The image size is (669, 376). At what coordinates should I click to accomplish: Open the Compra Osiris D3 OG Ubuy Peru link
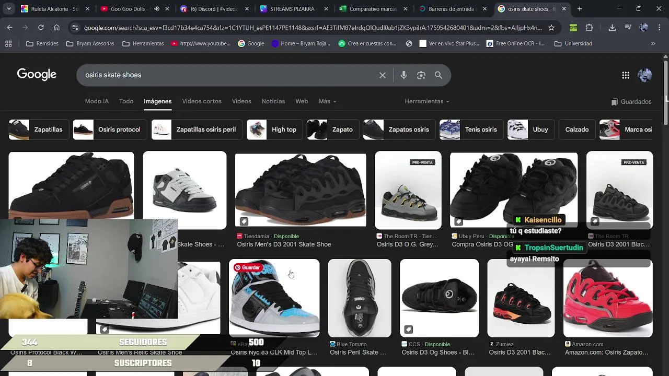coord(482,244)
